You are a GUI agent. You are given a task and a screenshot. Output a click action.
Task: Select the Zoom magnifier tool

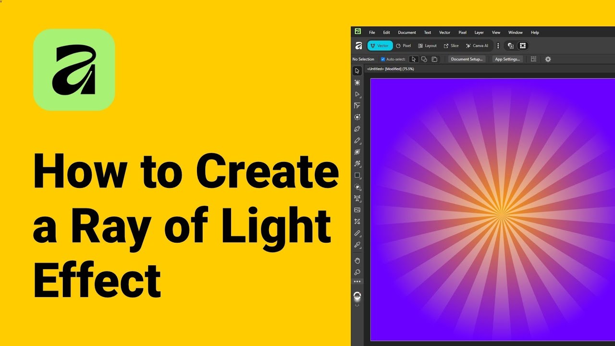pos(357,272)
